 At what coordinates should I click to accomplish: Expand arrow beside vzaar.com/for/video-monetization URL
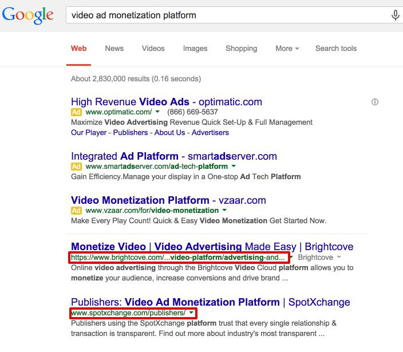(224, 210)
